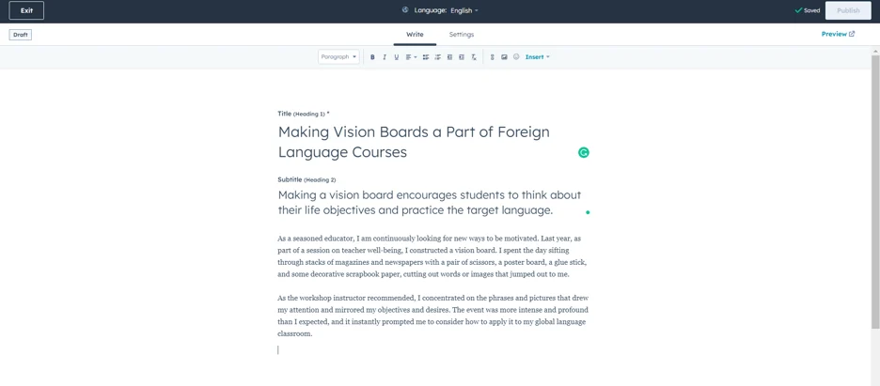Open the Paragraph style dropdown
880x386 pixels.
pyautogui.click(x=338, y=57)
